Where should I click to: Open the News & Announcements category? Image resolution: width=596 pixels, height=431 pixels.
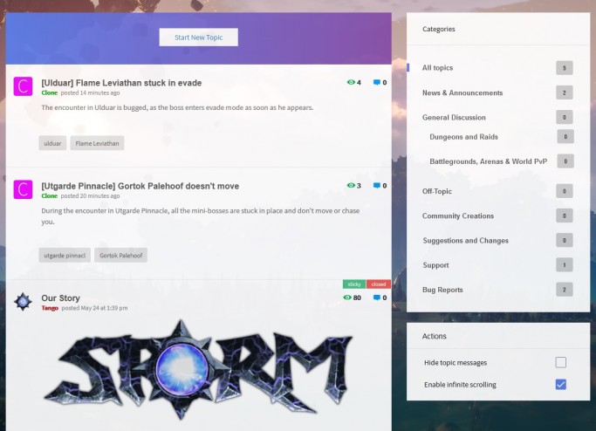pyautogui.click(x=462, y=92)
